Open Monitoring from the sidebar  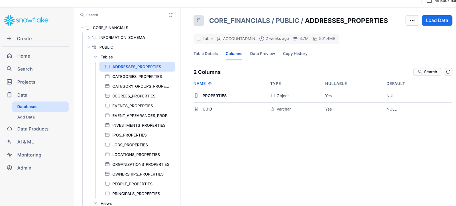29,155
